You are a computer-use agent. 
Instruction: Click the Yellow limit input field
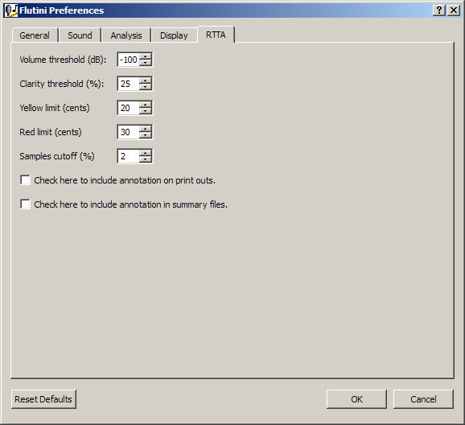tap(129, 108)
